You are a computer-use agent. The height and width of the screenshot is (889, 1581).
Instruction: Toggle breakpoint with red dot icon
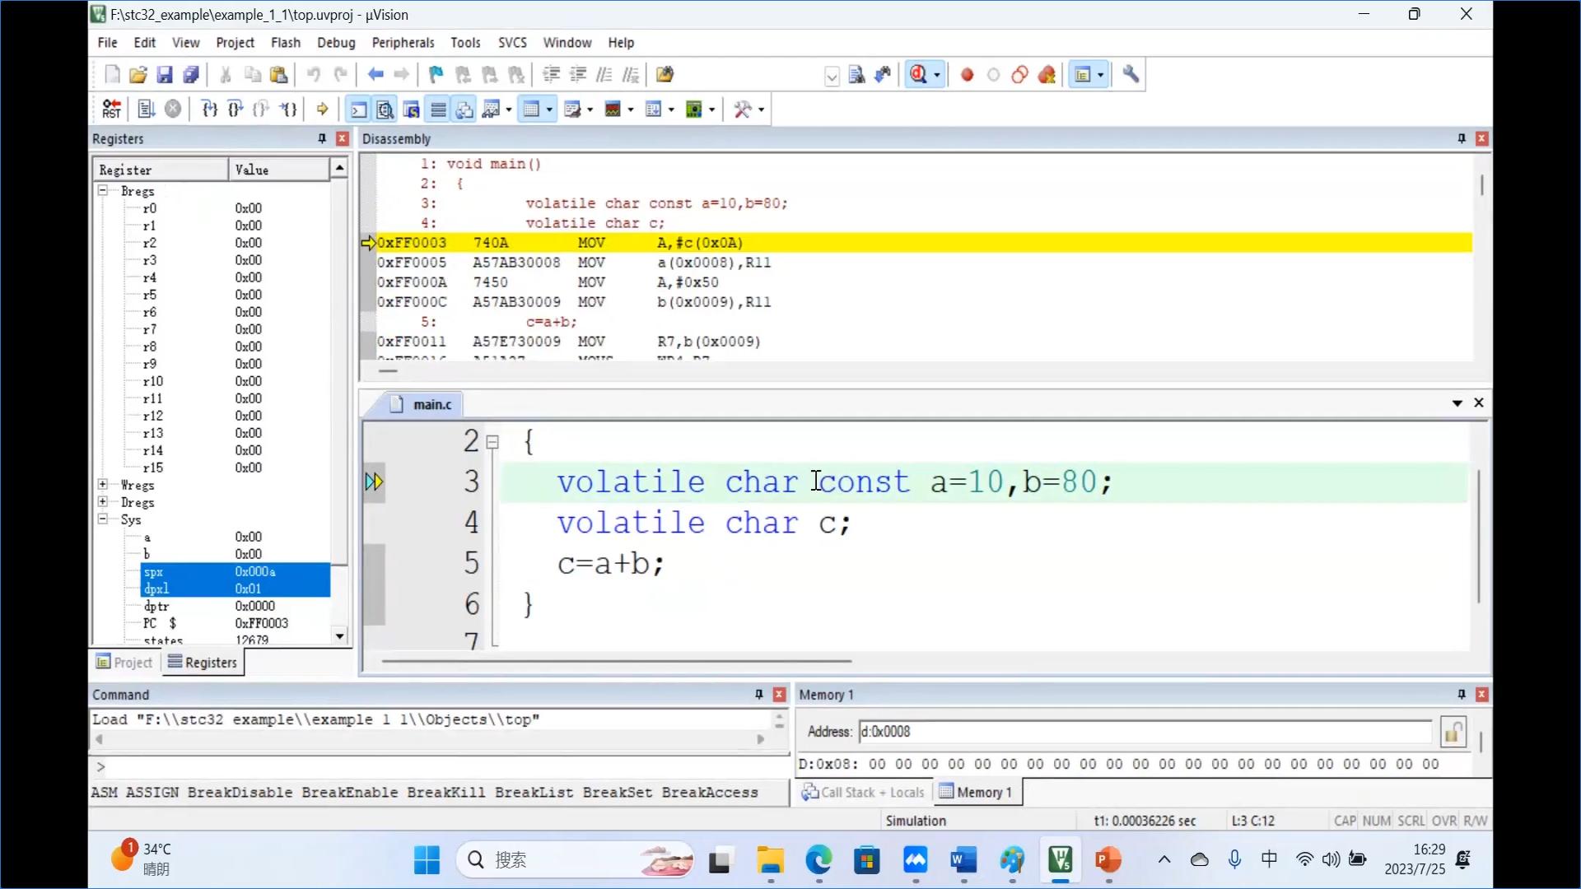click(968, 75)
